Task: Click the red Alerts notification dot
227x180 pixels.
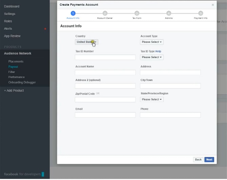Action: pos(45,29)
